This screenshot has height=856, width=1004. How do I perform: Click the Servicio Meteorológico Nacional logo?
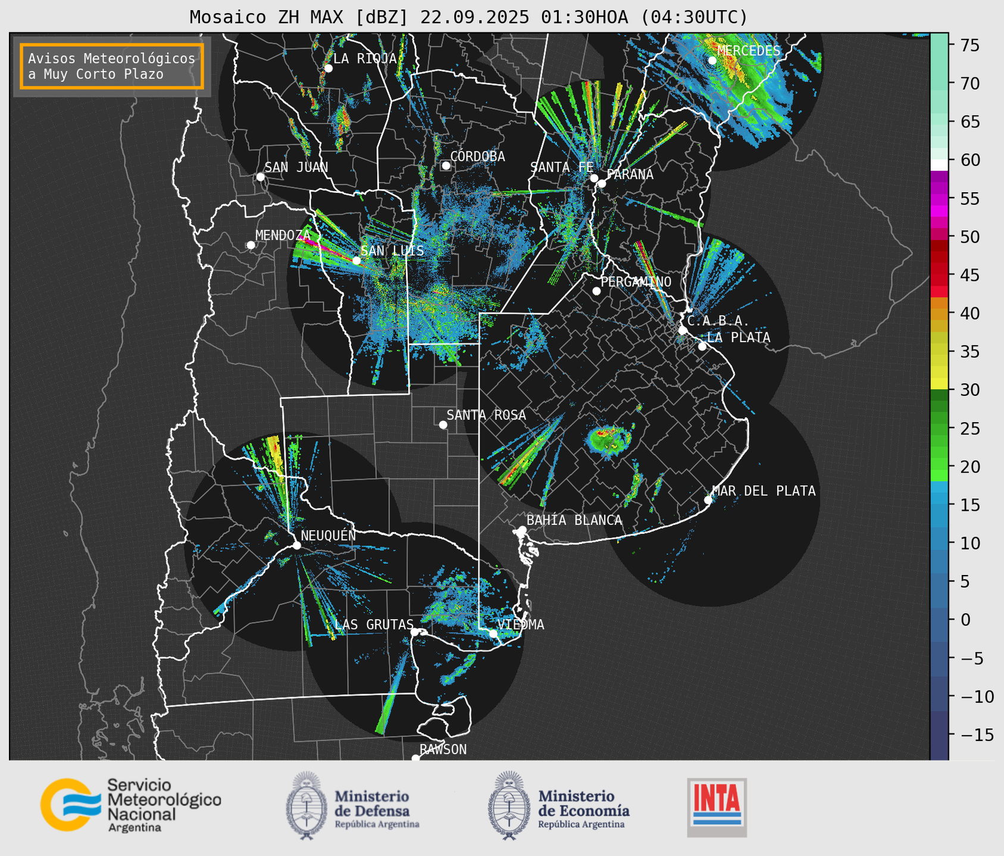click(130, 805)
